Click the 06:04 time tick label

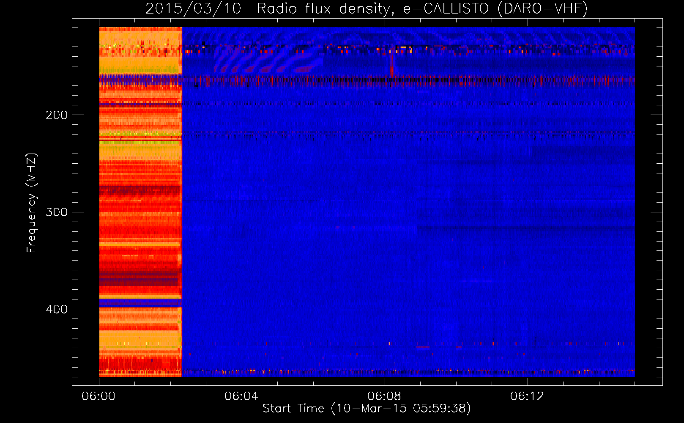pos(241,396)
